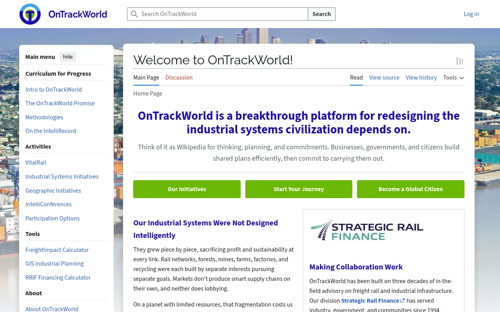The height and width of the screenshot is (312, 500).
Task: Click Become a Global Citizen button
Action: [x=411, y=189]
